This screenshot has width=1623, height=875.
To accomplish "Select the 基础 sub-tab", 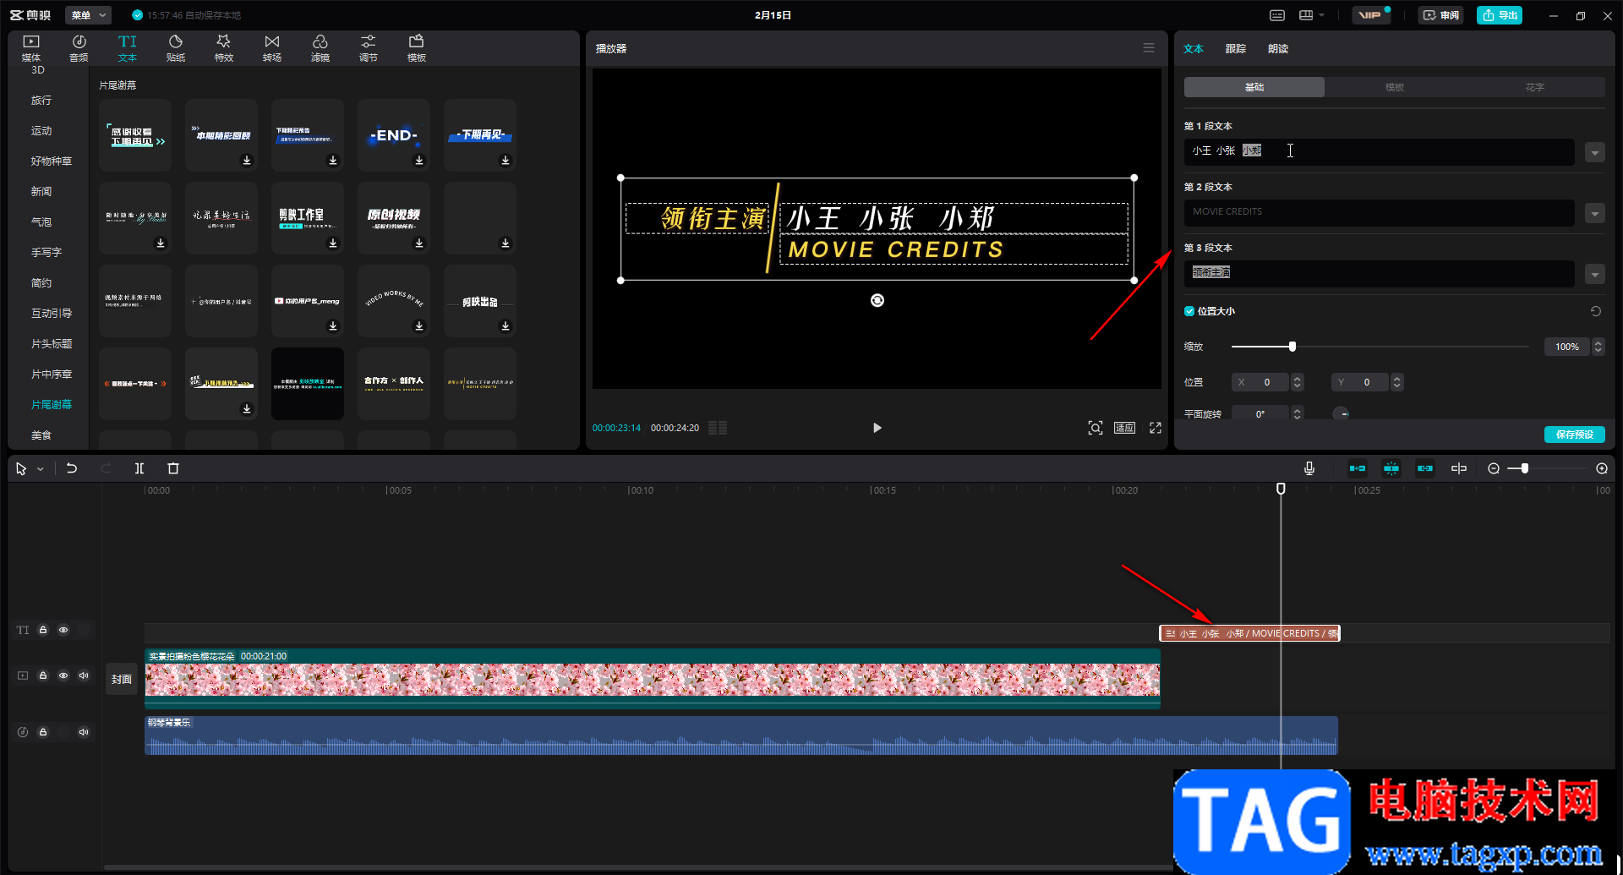I will [x=1254, y=87].
